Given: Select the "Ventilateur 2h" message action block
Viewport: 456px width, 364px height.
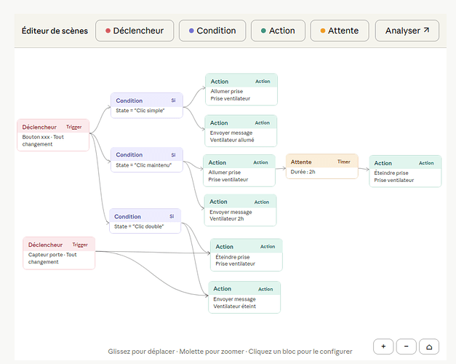Looking at the screenshot, I should (x=239, y=210).
